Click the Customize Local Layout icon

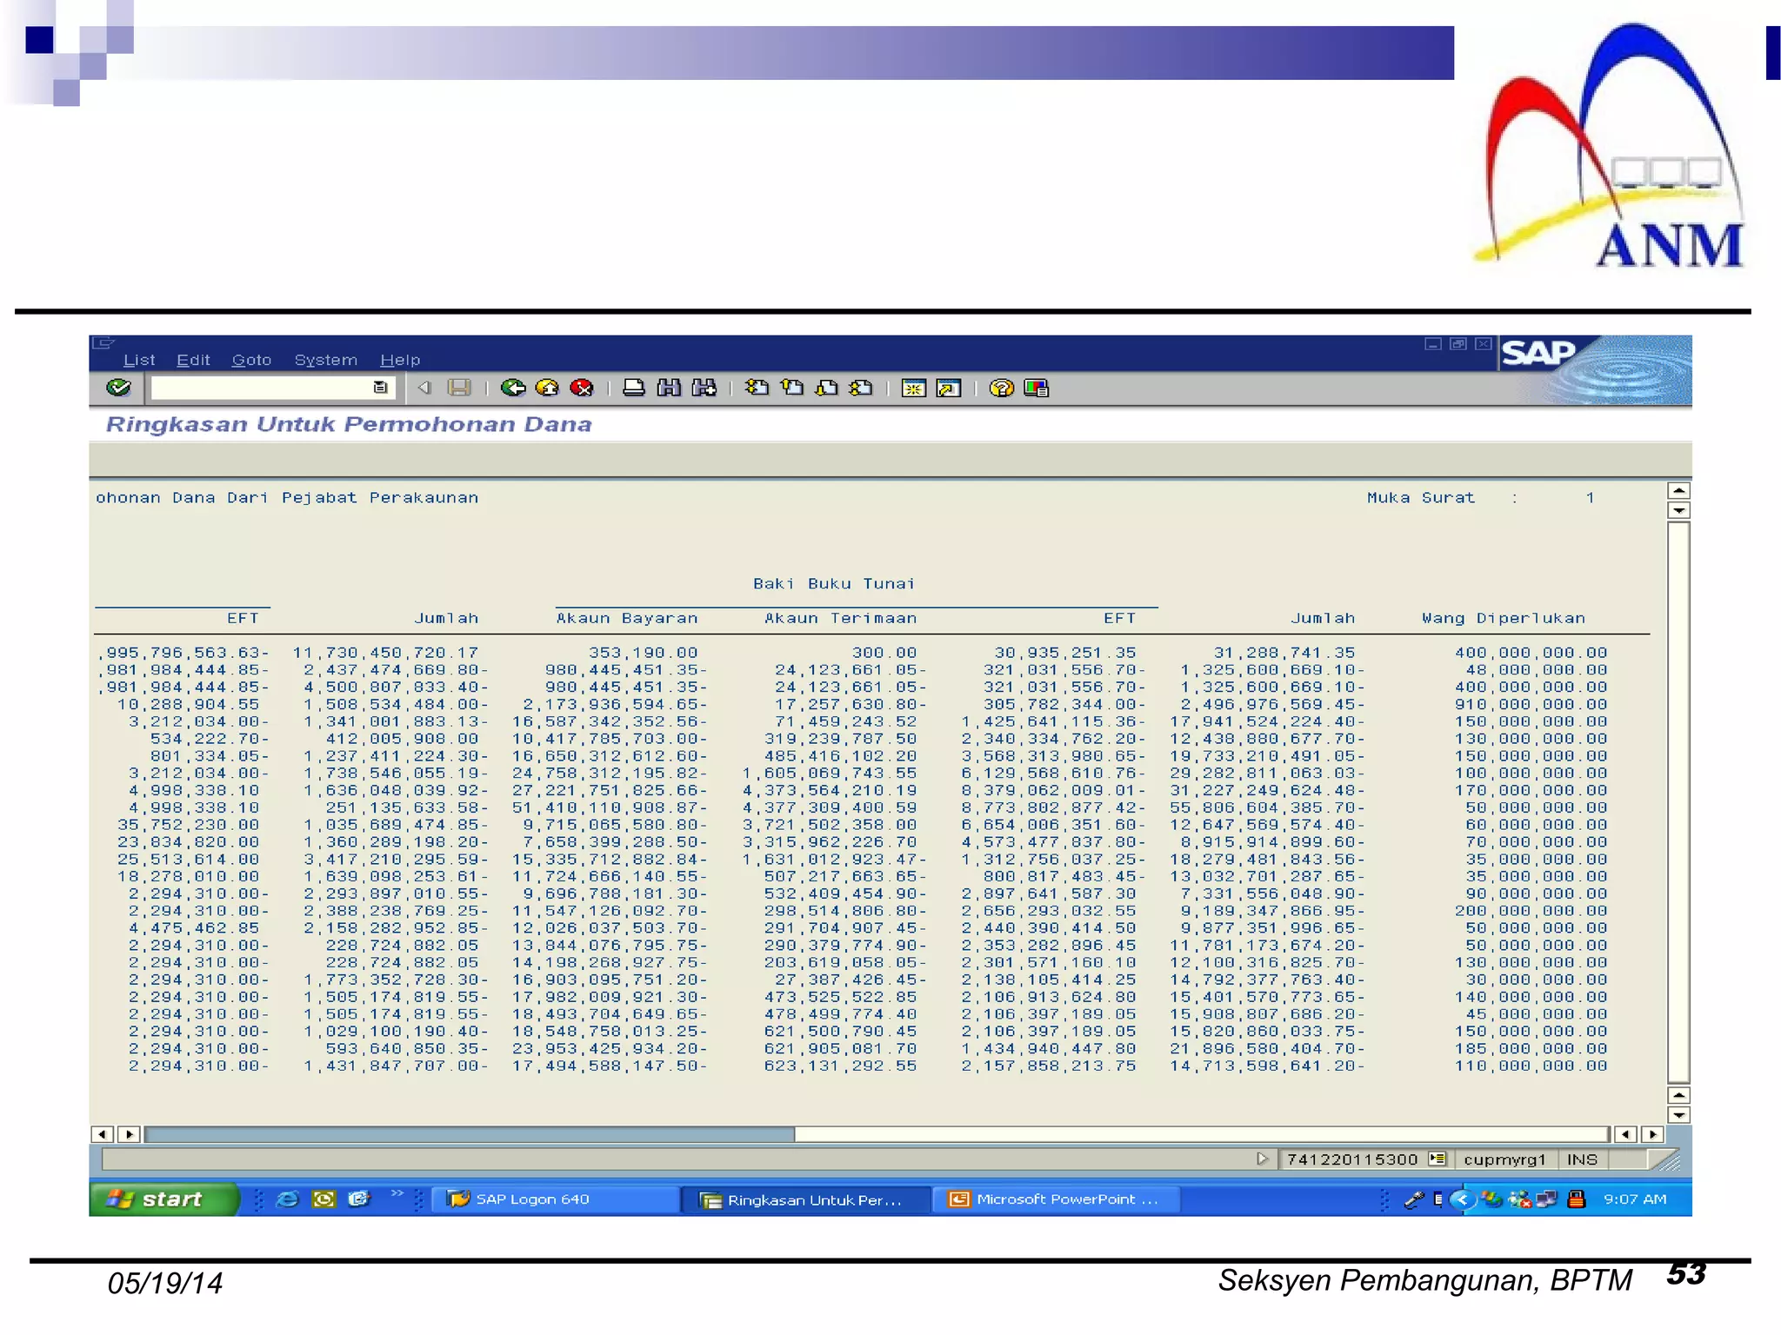point(1036,388)
